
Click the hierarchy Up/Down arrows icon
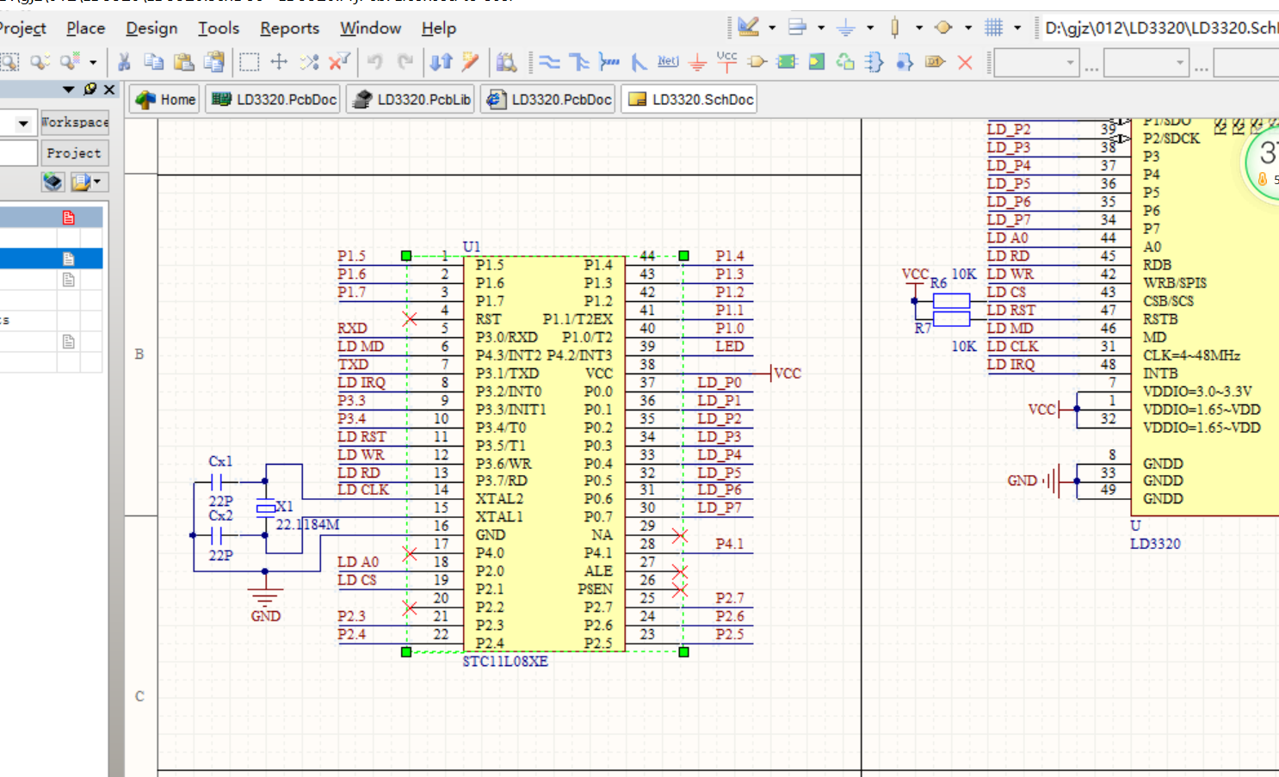(441, 62)
